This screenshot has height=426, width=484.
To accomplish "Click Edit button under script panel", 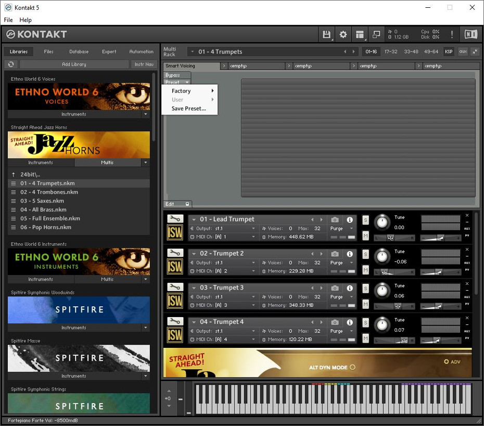I will tap(177, 204).
